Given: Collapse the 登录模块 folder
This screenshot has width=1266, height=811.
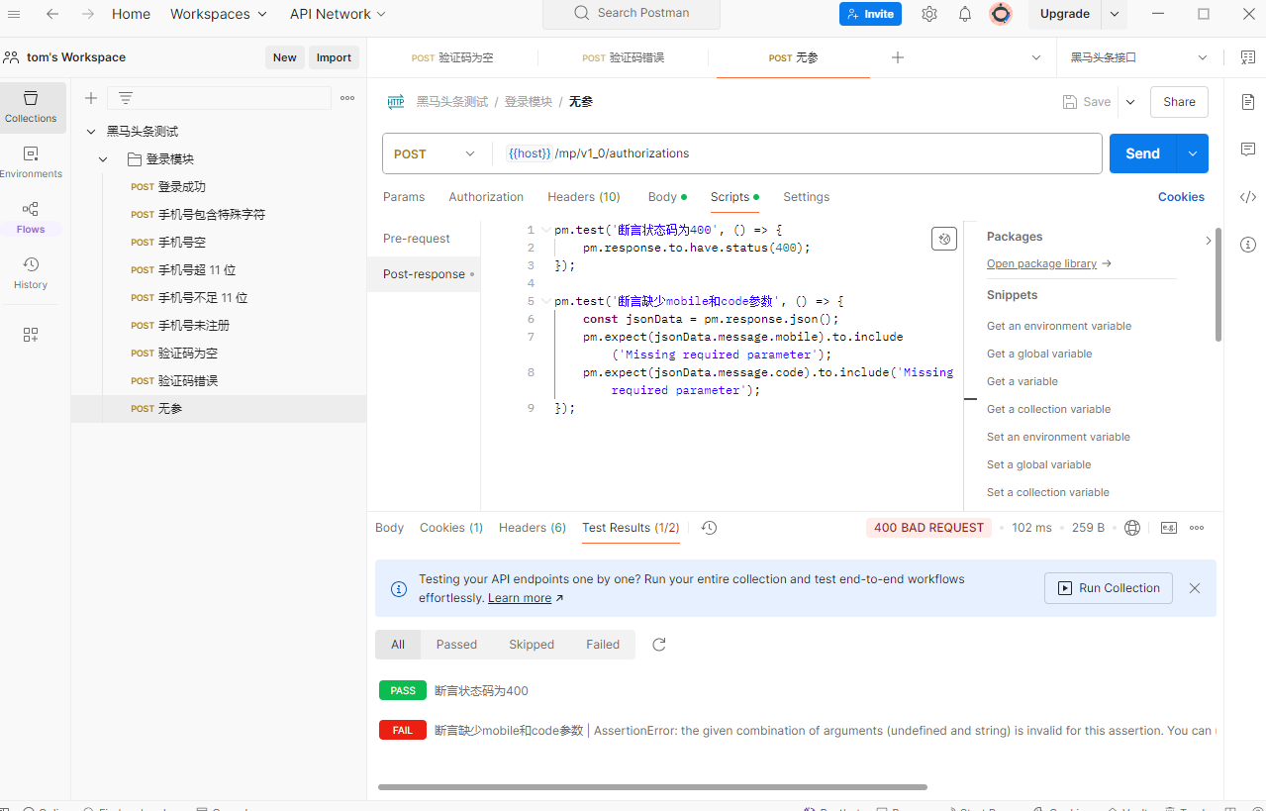Looking at the screenshot, I should (x=103, y=159).
